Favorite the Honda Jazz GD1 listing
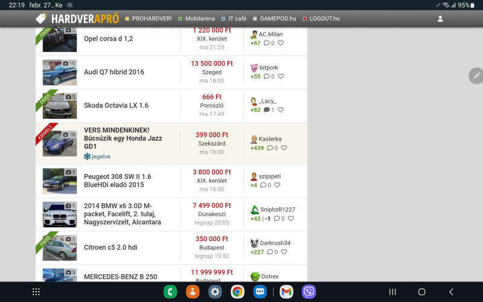Image resolution: width=483 pixels, height=302 pixels. pos(284,148)
